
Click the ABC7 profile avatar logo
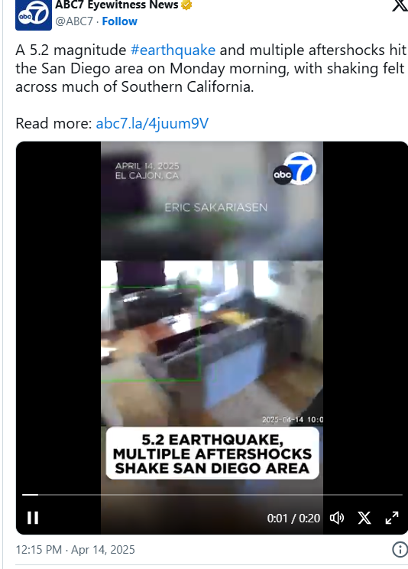tap(34, 15)
